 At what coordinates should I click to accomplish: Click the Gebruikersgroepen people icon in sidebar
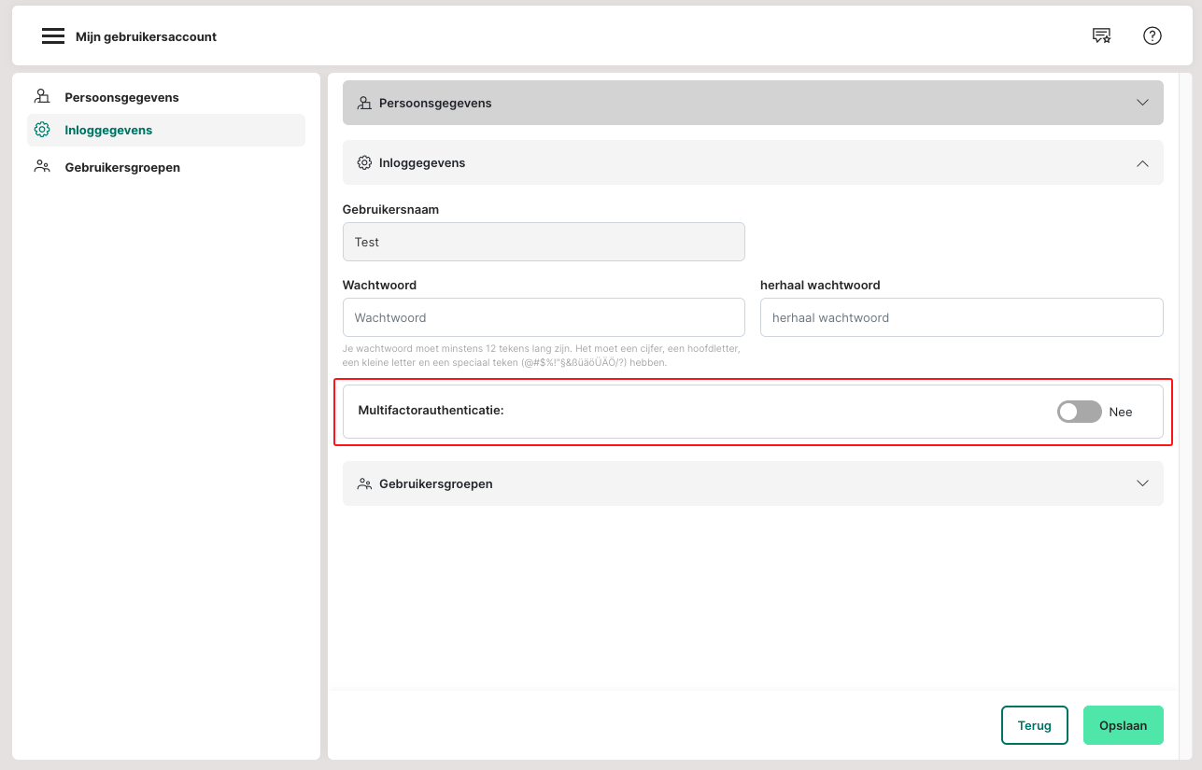point(42,167)
